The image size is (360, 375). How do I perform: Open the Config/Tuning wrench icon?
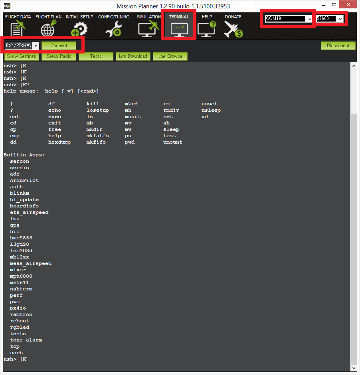pyautogui.click(x=114, y=29)
